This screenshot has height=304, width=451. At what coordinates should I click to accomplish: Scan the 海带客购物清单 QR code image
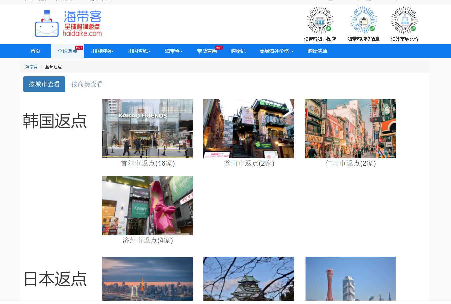coord(363,20)
